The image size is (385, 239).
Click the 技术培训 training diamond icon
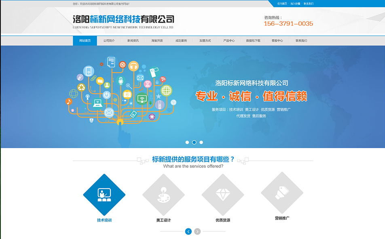coord(104,195)
